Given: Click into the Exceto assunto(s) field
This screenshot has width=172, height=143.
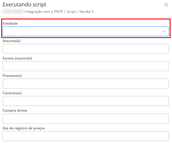Looking at the screenshot, I should click(x=86, y=66).
